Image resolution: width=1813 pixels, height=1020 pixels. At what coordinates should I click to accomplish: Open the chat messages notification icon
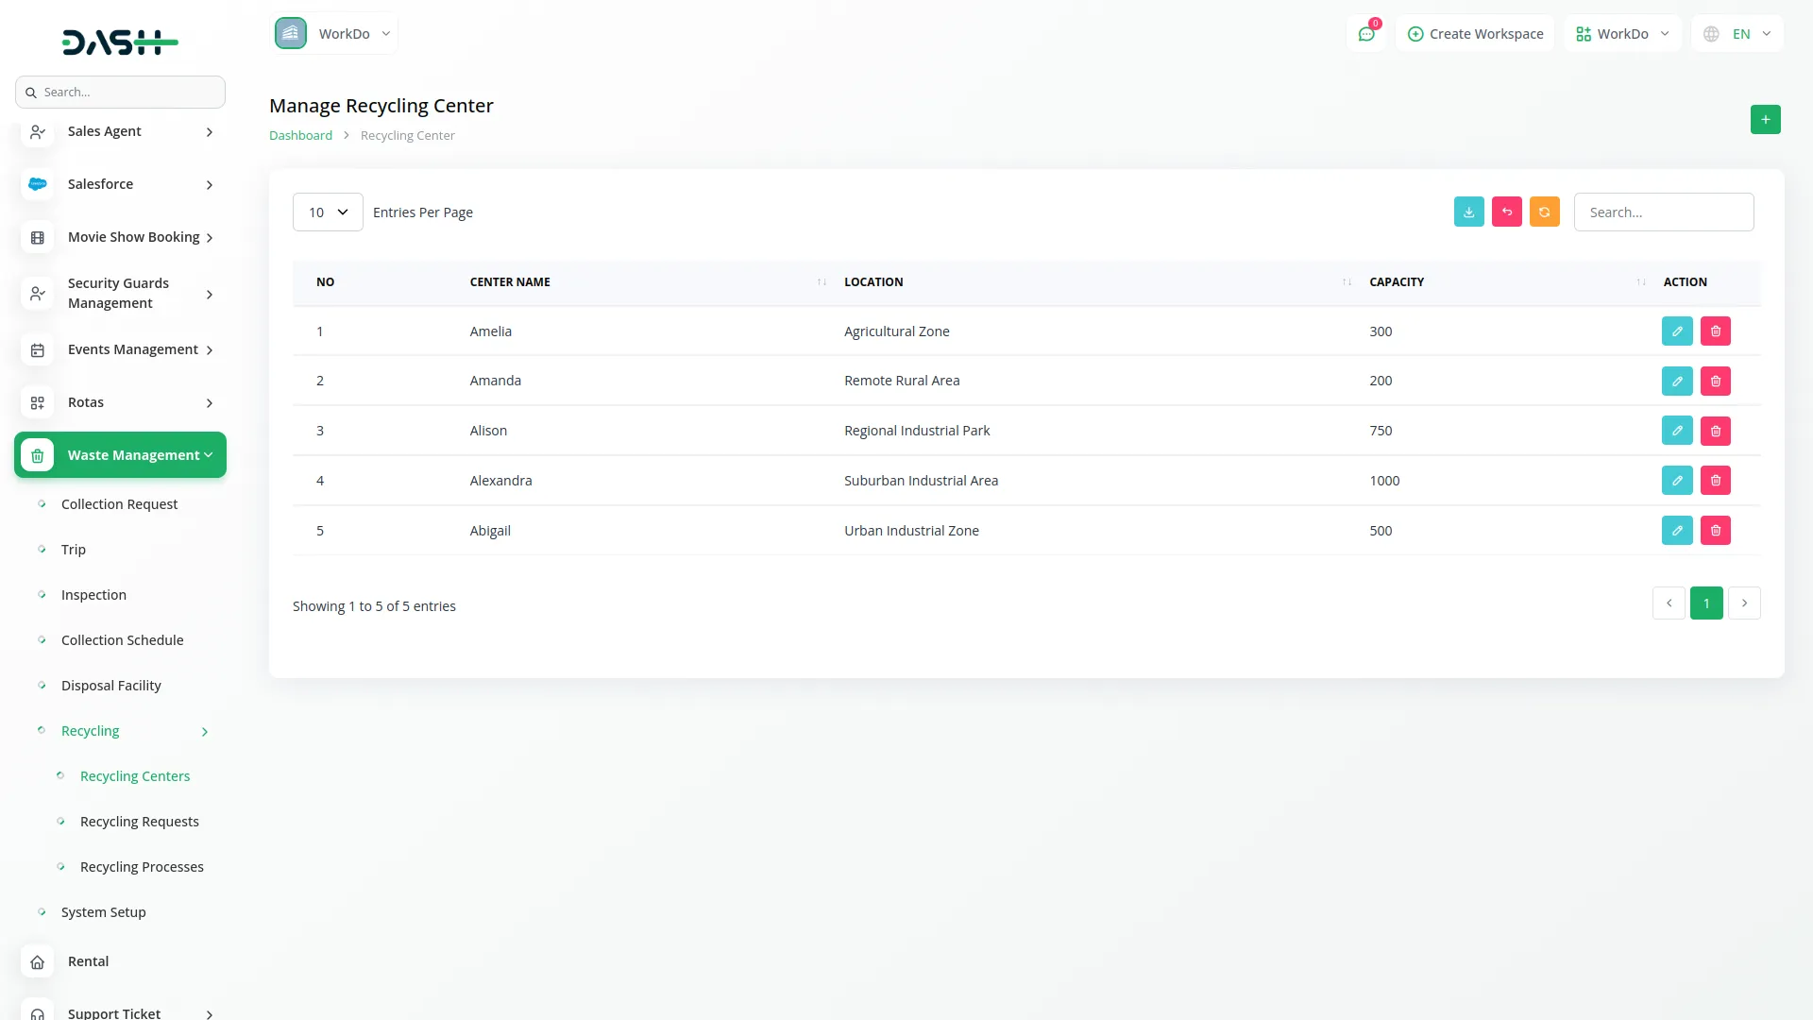1365,34
